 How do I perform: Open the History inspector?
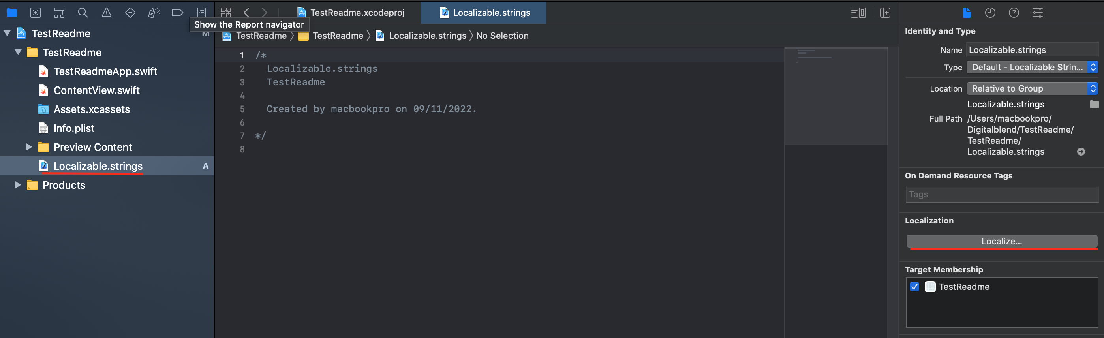point(990,12)
